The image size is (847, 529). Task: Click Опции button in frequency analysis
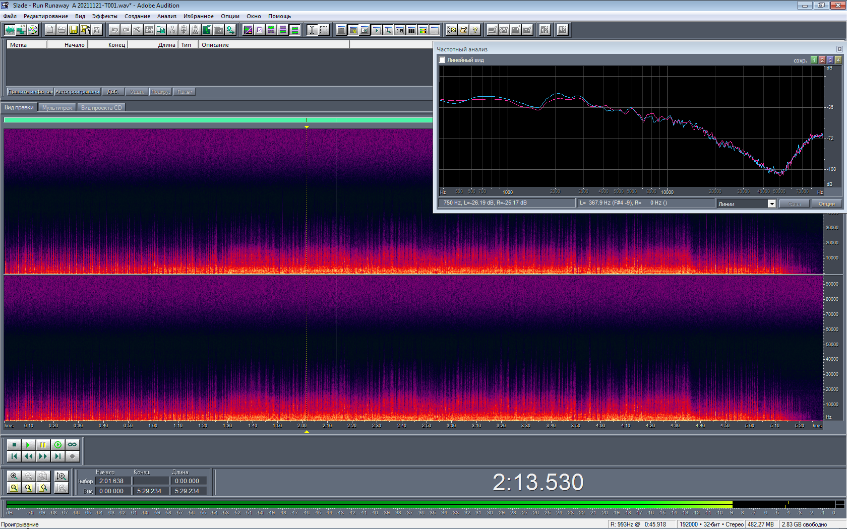coord(826,204)
